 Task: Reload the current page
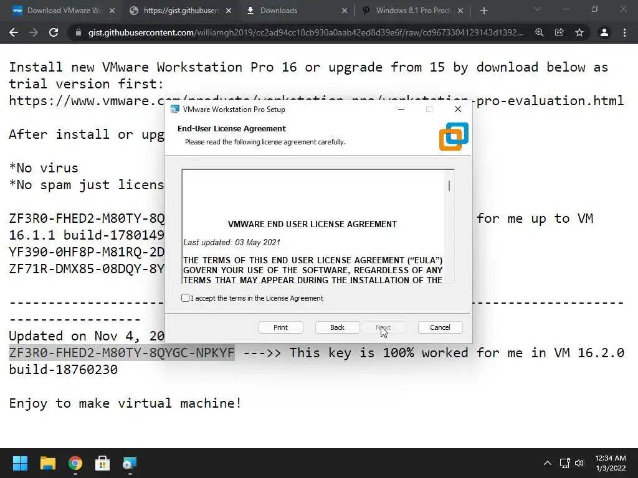click(54, 32)
